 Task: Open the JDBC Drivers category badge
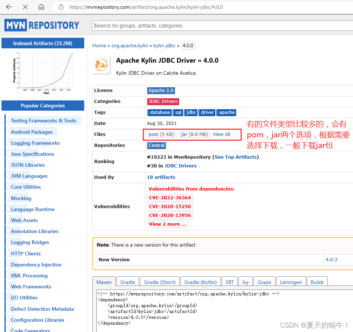163,102
